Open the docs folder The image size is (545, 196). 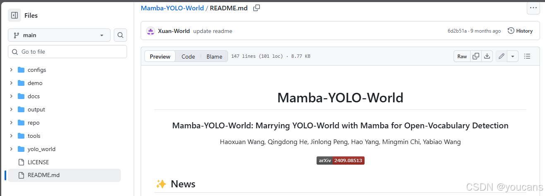click(x=34, y=96)
